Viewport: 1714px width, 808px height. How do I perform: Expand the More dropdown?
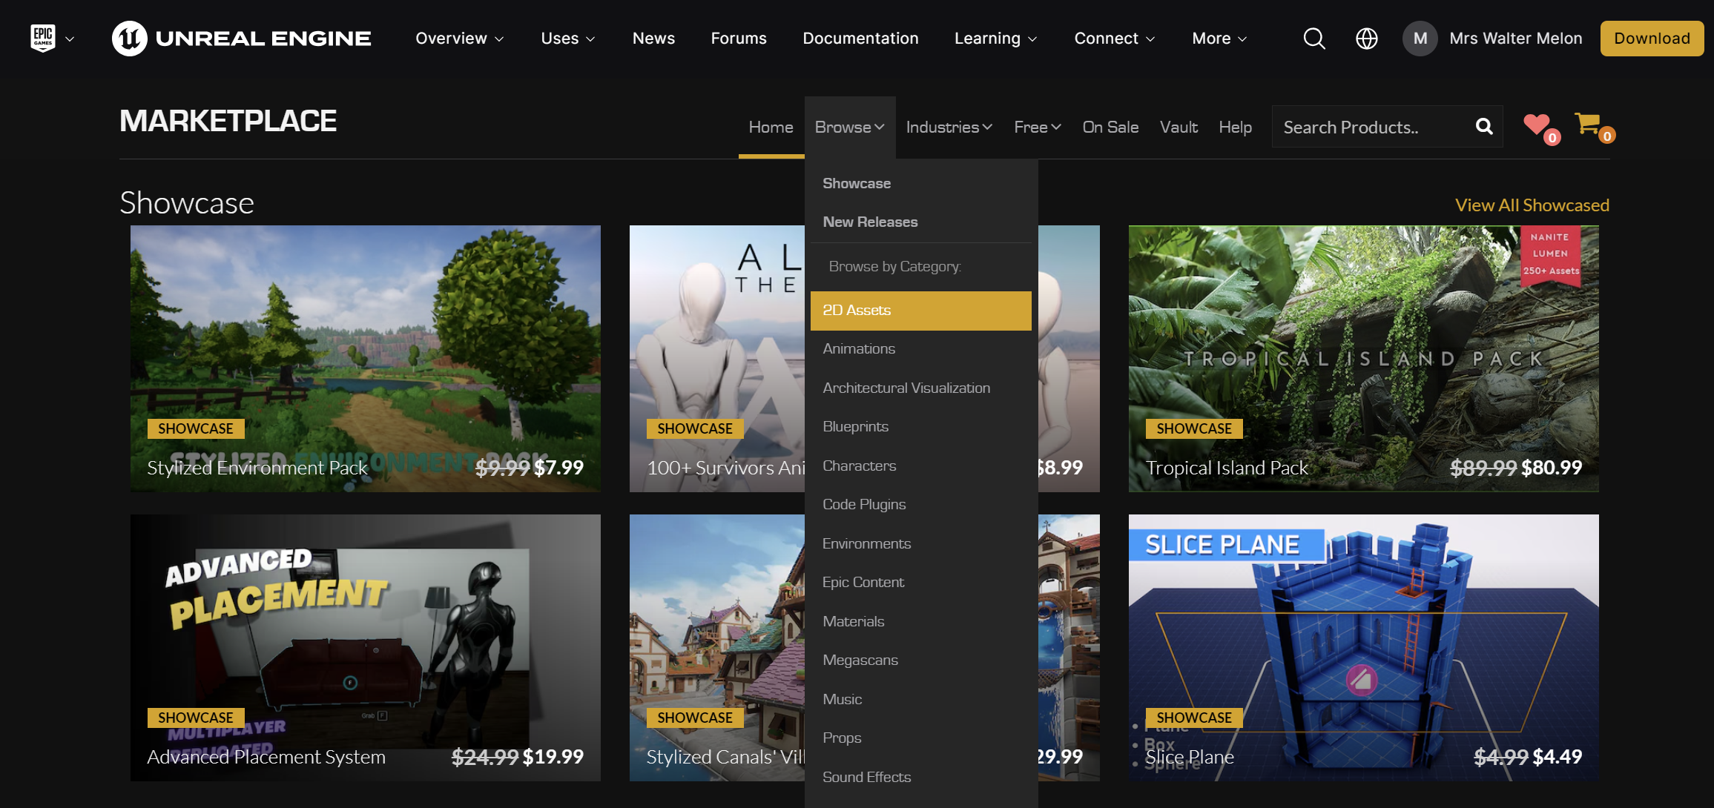click(x=1219, y=39)
